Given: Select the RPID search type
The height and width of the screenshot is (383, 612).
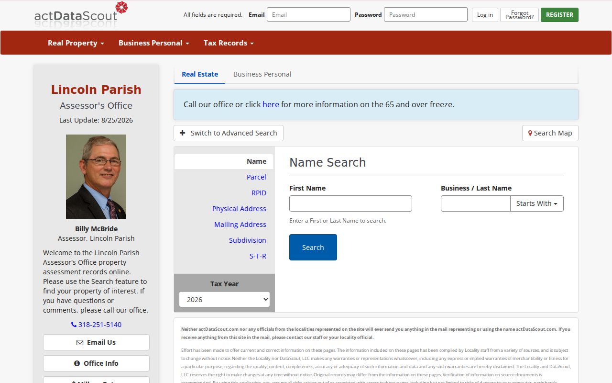Looking at the screenshot, I should tap(259, 193).
